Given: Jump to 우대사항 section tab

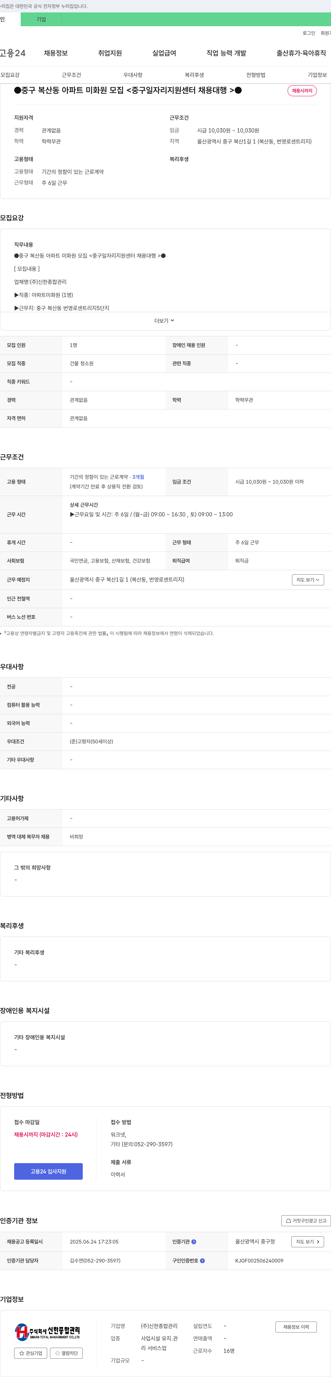Looking at the screenshot, I should [x=133, y=75].
